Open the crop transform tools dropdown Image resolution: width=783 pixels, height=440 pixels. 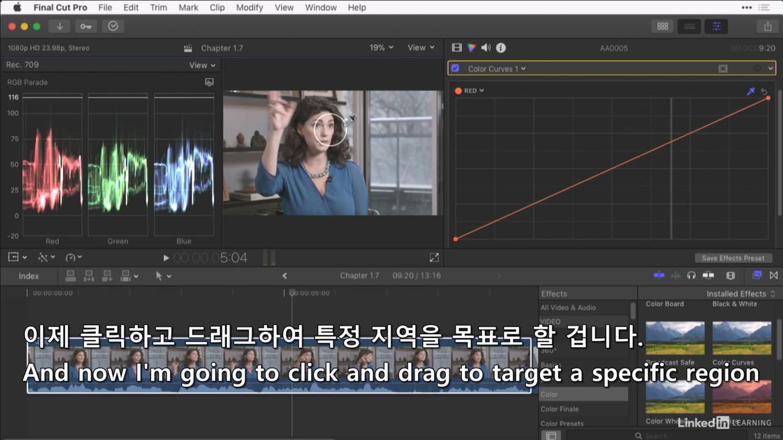(x=18, y=258)
